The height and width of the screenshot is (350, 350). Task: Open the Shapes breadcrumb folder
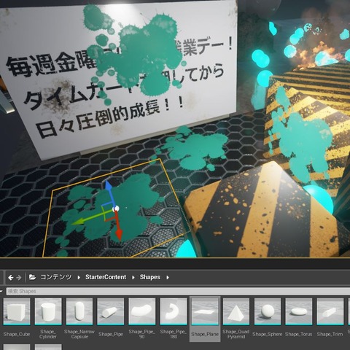click(x=150, y=277)
